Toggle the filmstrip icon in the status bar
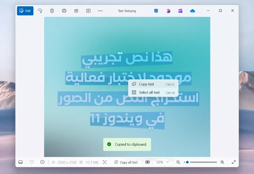254x174 pixels. (x=20, y=162)
